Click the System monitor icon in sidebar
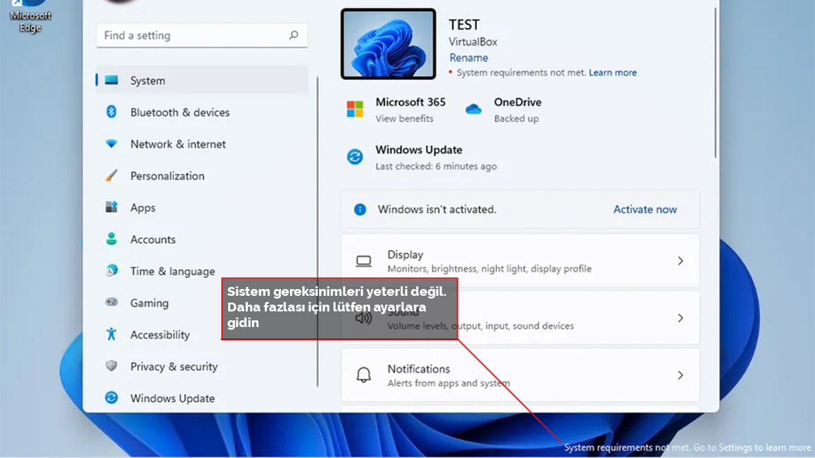The image size is (815, 458). click(x=111, y=80)
